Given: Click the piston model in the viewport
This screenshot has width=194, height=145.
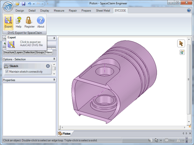Looking at the screenshot, I should [114, 82].
